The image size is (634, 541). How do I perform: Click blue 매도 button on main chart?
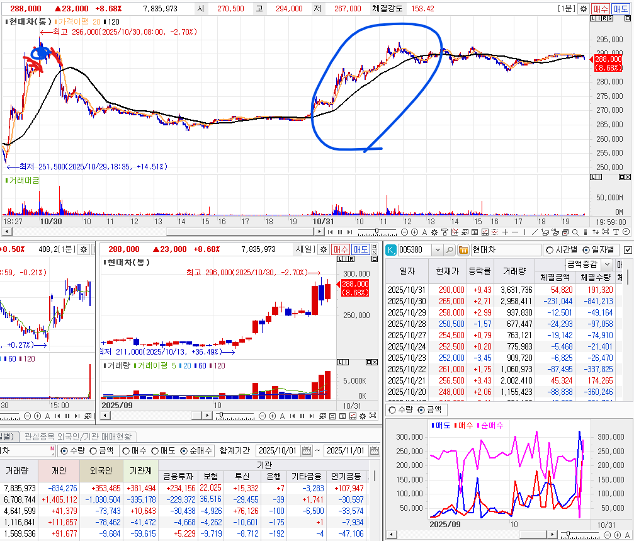620,8
